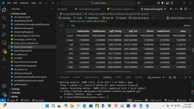This screenshot has width=194, height=109.
Task: Open Explorer views and more actions
Action: [52, 9]
